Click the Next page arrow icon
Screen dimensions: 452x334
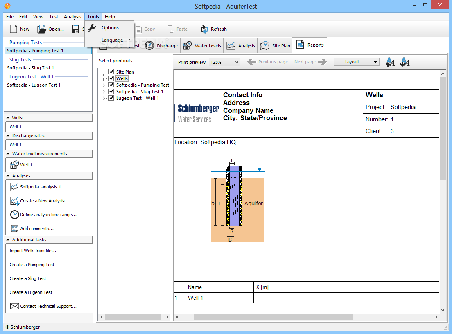point(322,62)
